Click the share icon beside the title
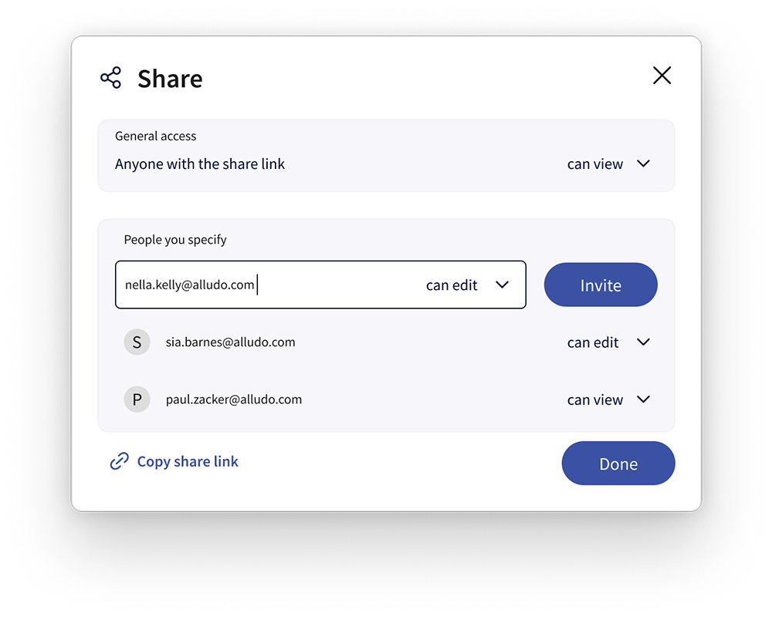 pyautogui.click(x=110, y=78)
